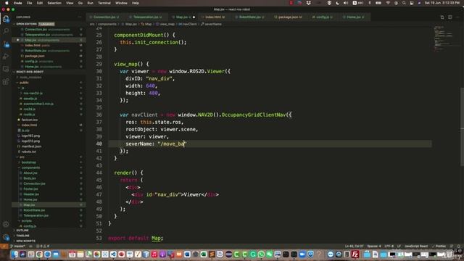464x261 pixels.
Task: Open the Search view in activity bar
Action: [x=6, y=31]
